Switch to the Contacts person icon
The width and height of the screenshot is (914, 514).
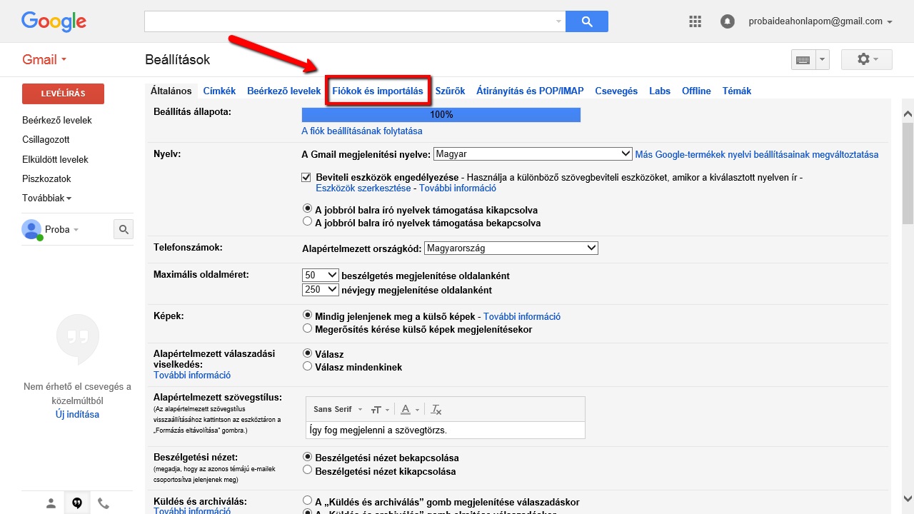(x=51, y=503)
